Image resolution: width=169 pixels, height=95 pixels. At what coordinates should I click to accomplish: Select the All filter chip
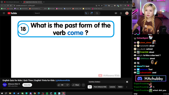(90, 87)
